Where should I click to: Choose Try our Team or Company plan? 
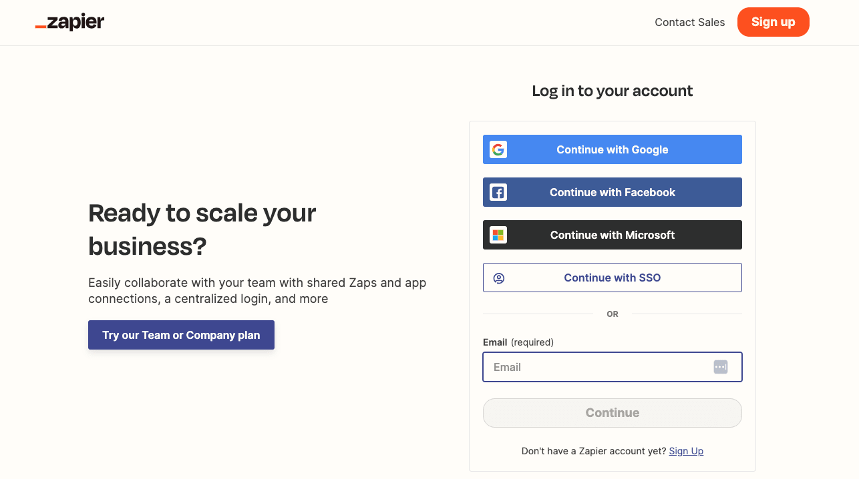pos(181,335)
